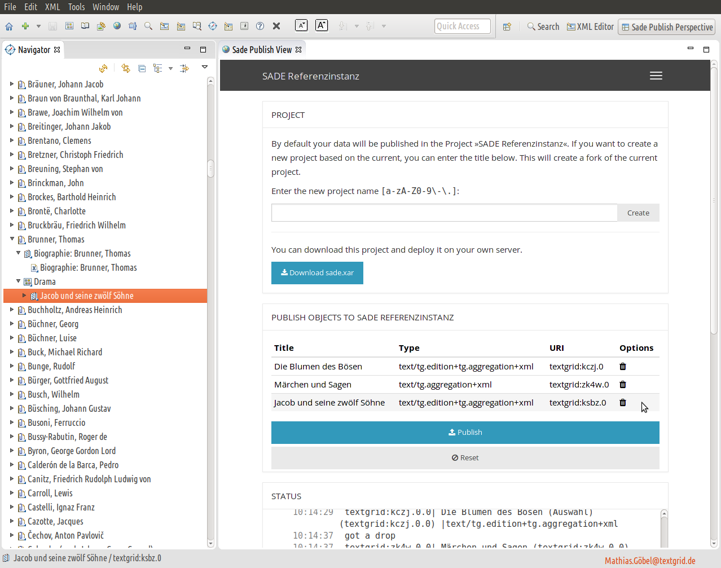Click the Download sade.xar button
The image size is (721, 568).
point(317,273)
